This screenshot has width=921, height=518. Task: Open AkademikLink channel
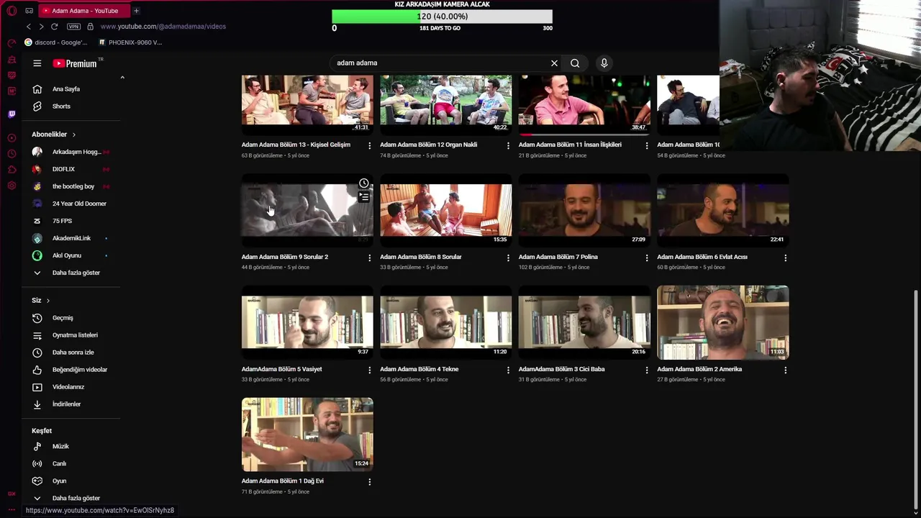(72, 238)
